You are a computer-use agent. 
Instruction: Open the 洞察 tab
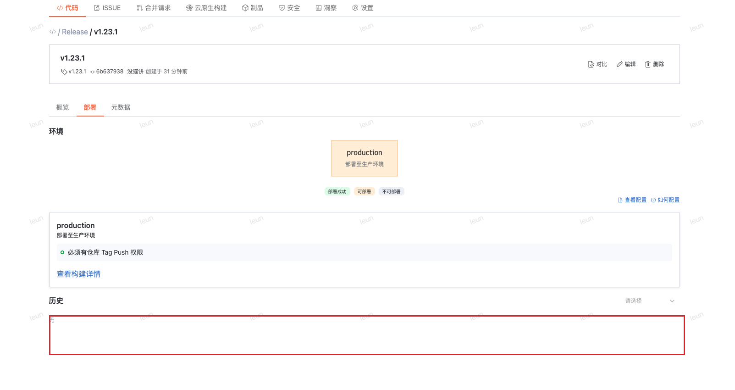(326, 8)
